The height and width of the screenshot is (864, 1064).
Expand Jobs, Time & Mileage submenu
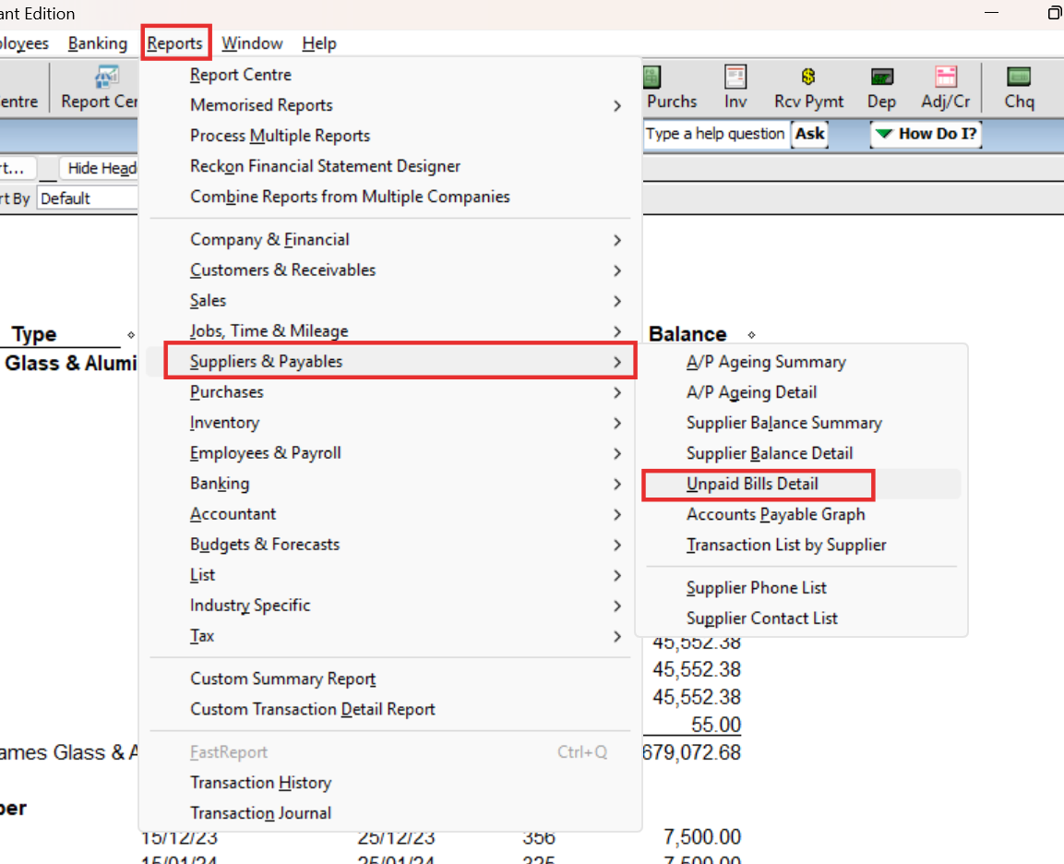pos(390,331)
